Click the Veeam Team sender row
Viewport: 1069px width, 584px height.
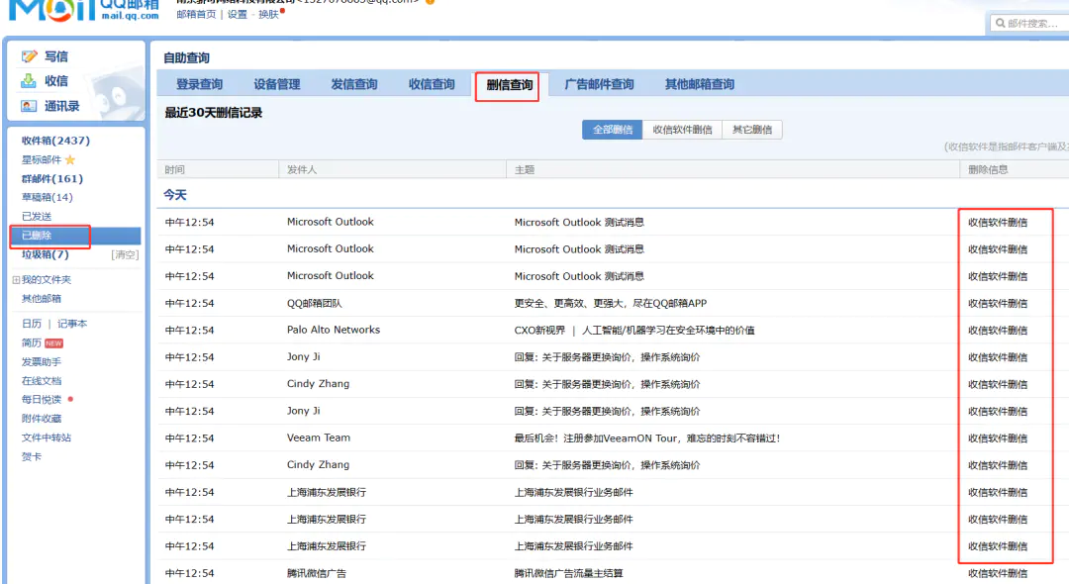click(319, 438)
